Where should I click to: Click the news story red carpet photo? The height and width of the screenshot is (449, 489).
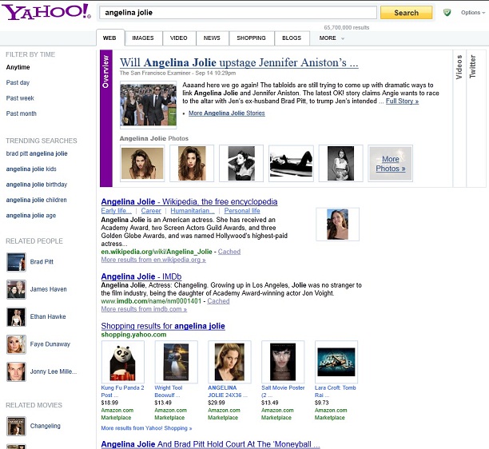pyautogui.click(x=148, y=105)
